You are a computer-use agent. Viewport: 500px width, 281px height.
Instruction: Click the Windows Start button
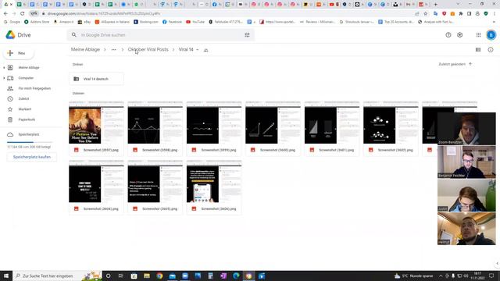tap(6, 276)
